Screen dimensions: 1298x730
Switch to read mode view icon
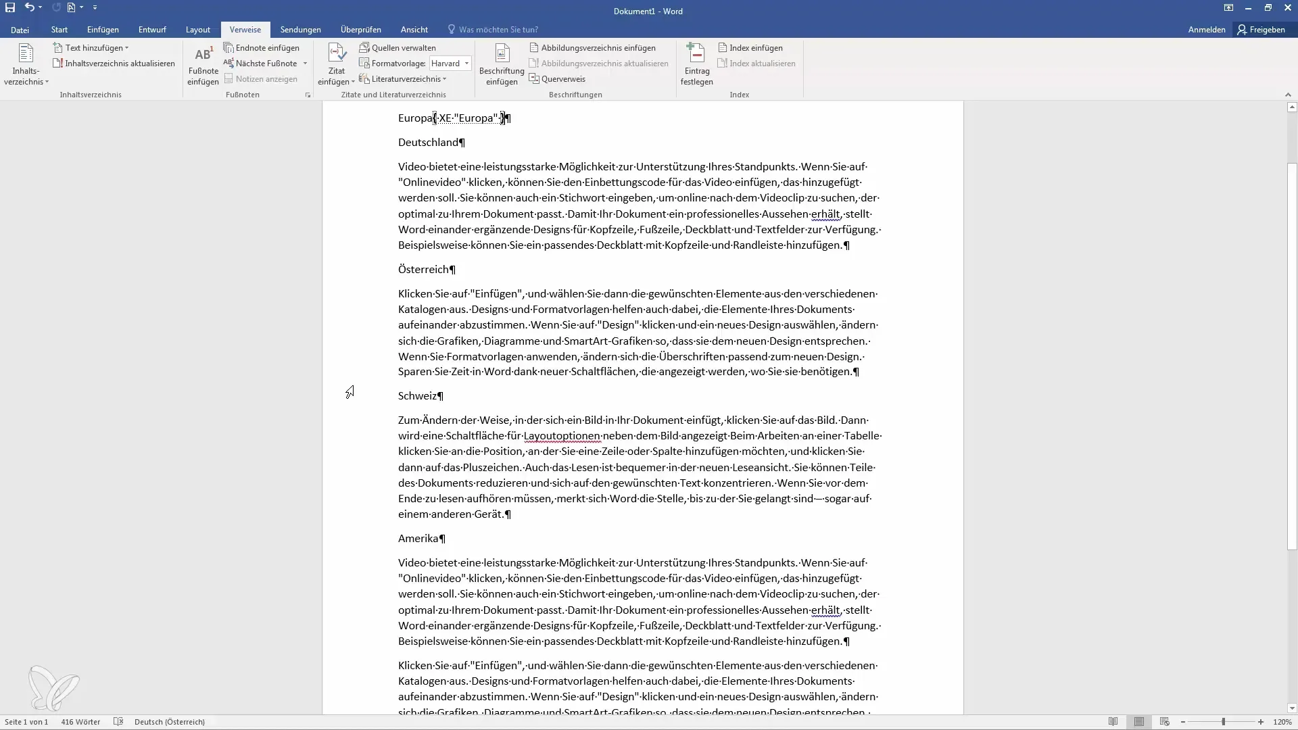click(x=1113, y=722)
